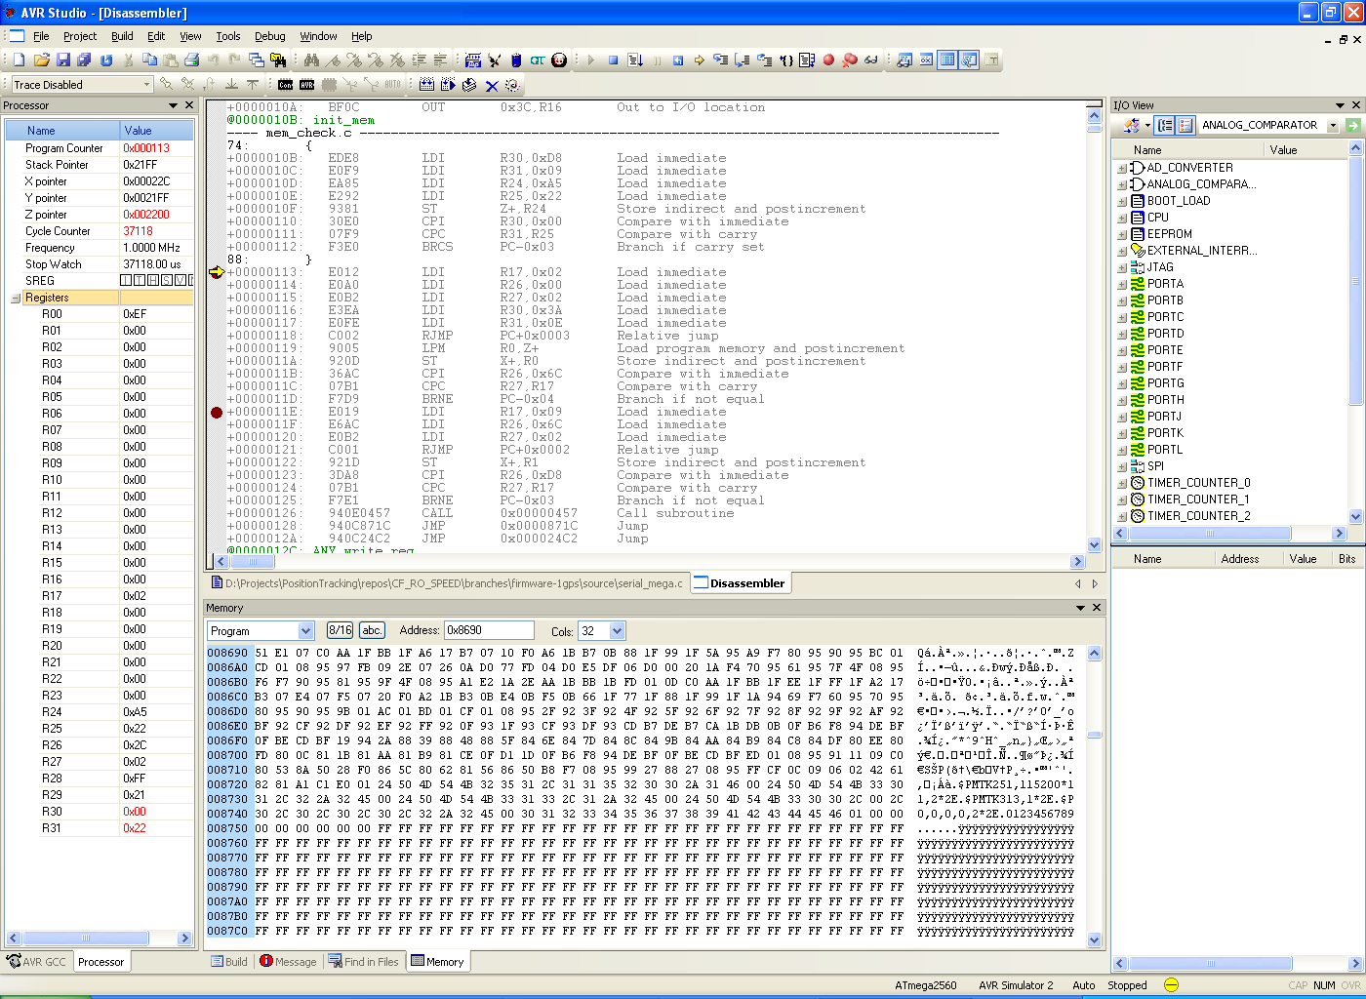Switch to the serial_mega.c source tab
The image size is (1366, 999).
point(447,583)
